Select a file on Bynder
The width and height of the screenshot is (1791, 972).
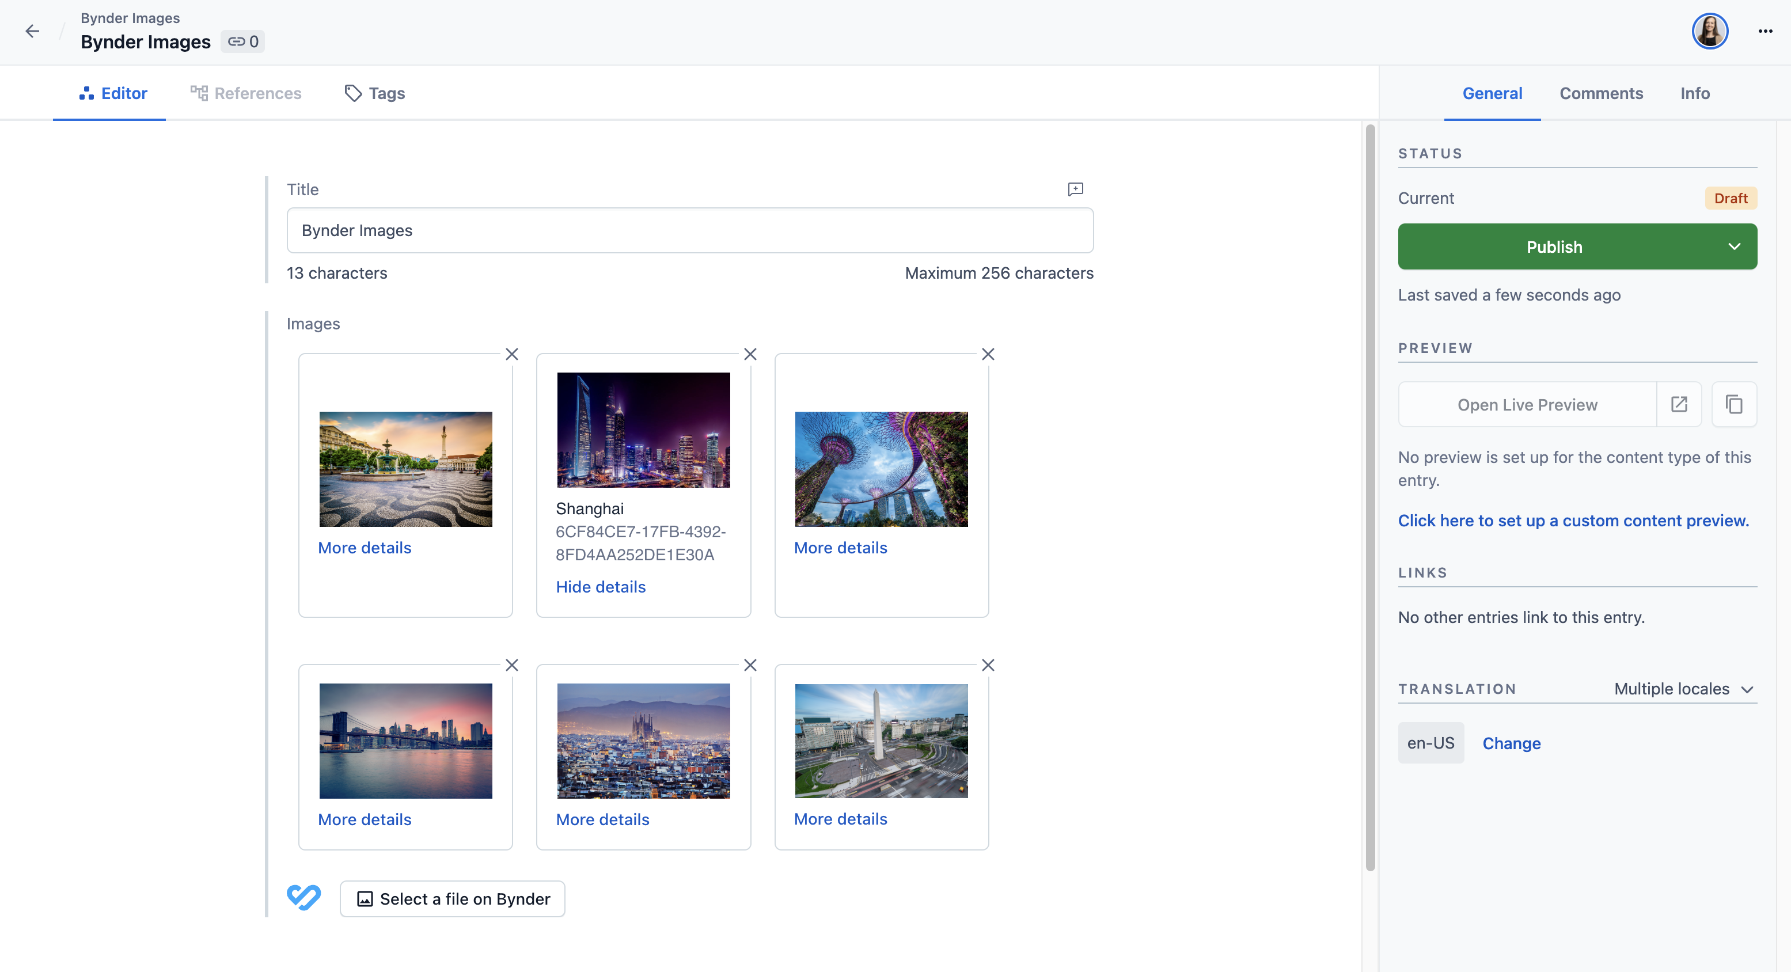pos(453,899)
